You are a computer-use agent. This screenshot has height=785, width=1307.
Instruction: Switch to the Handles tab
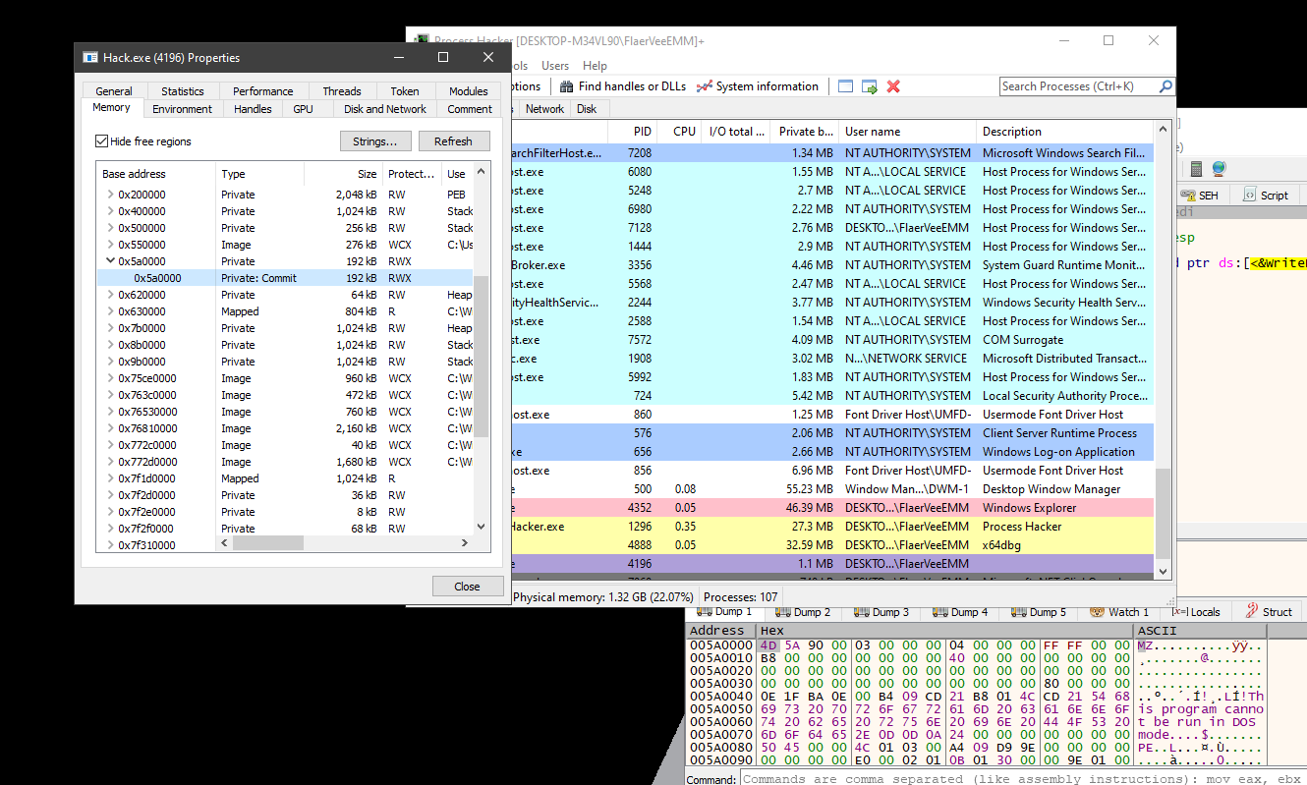pyautogui.click(x=253, y=109)
